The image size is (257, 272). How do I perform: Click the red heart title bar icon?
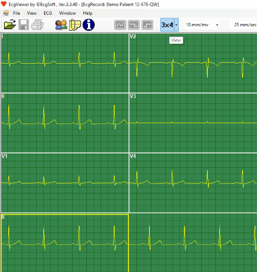click(3, 4)
